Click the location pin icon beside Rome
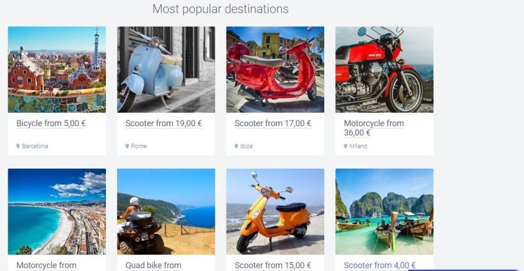Viewport: 524px width, 271px height. click(127, 146)
